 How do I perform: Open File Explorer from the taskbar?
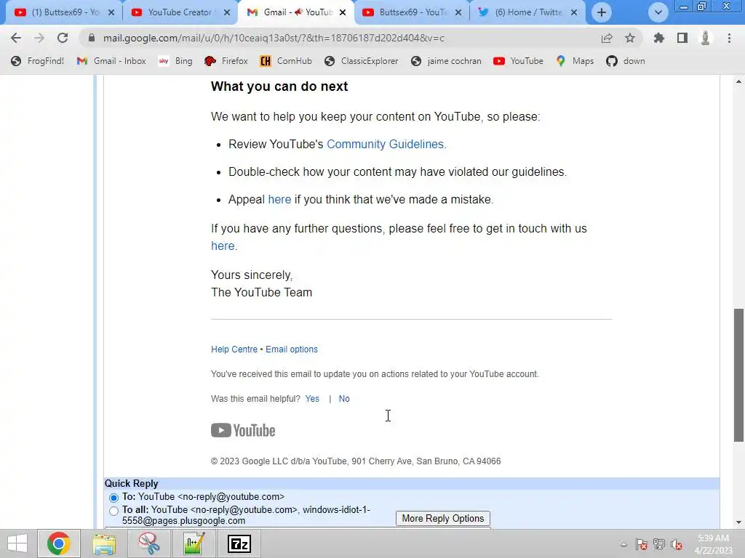(x=104, y=543)
